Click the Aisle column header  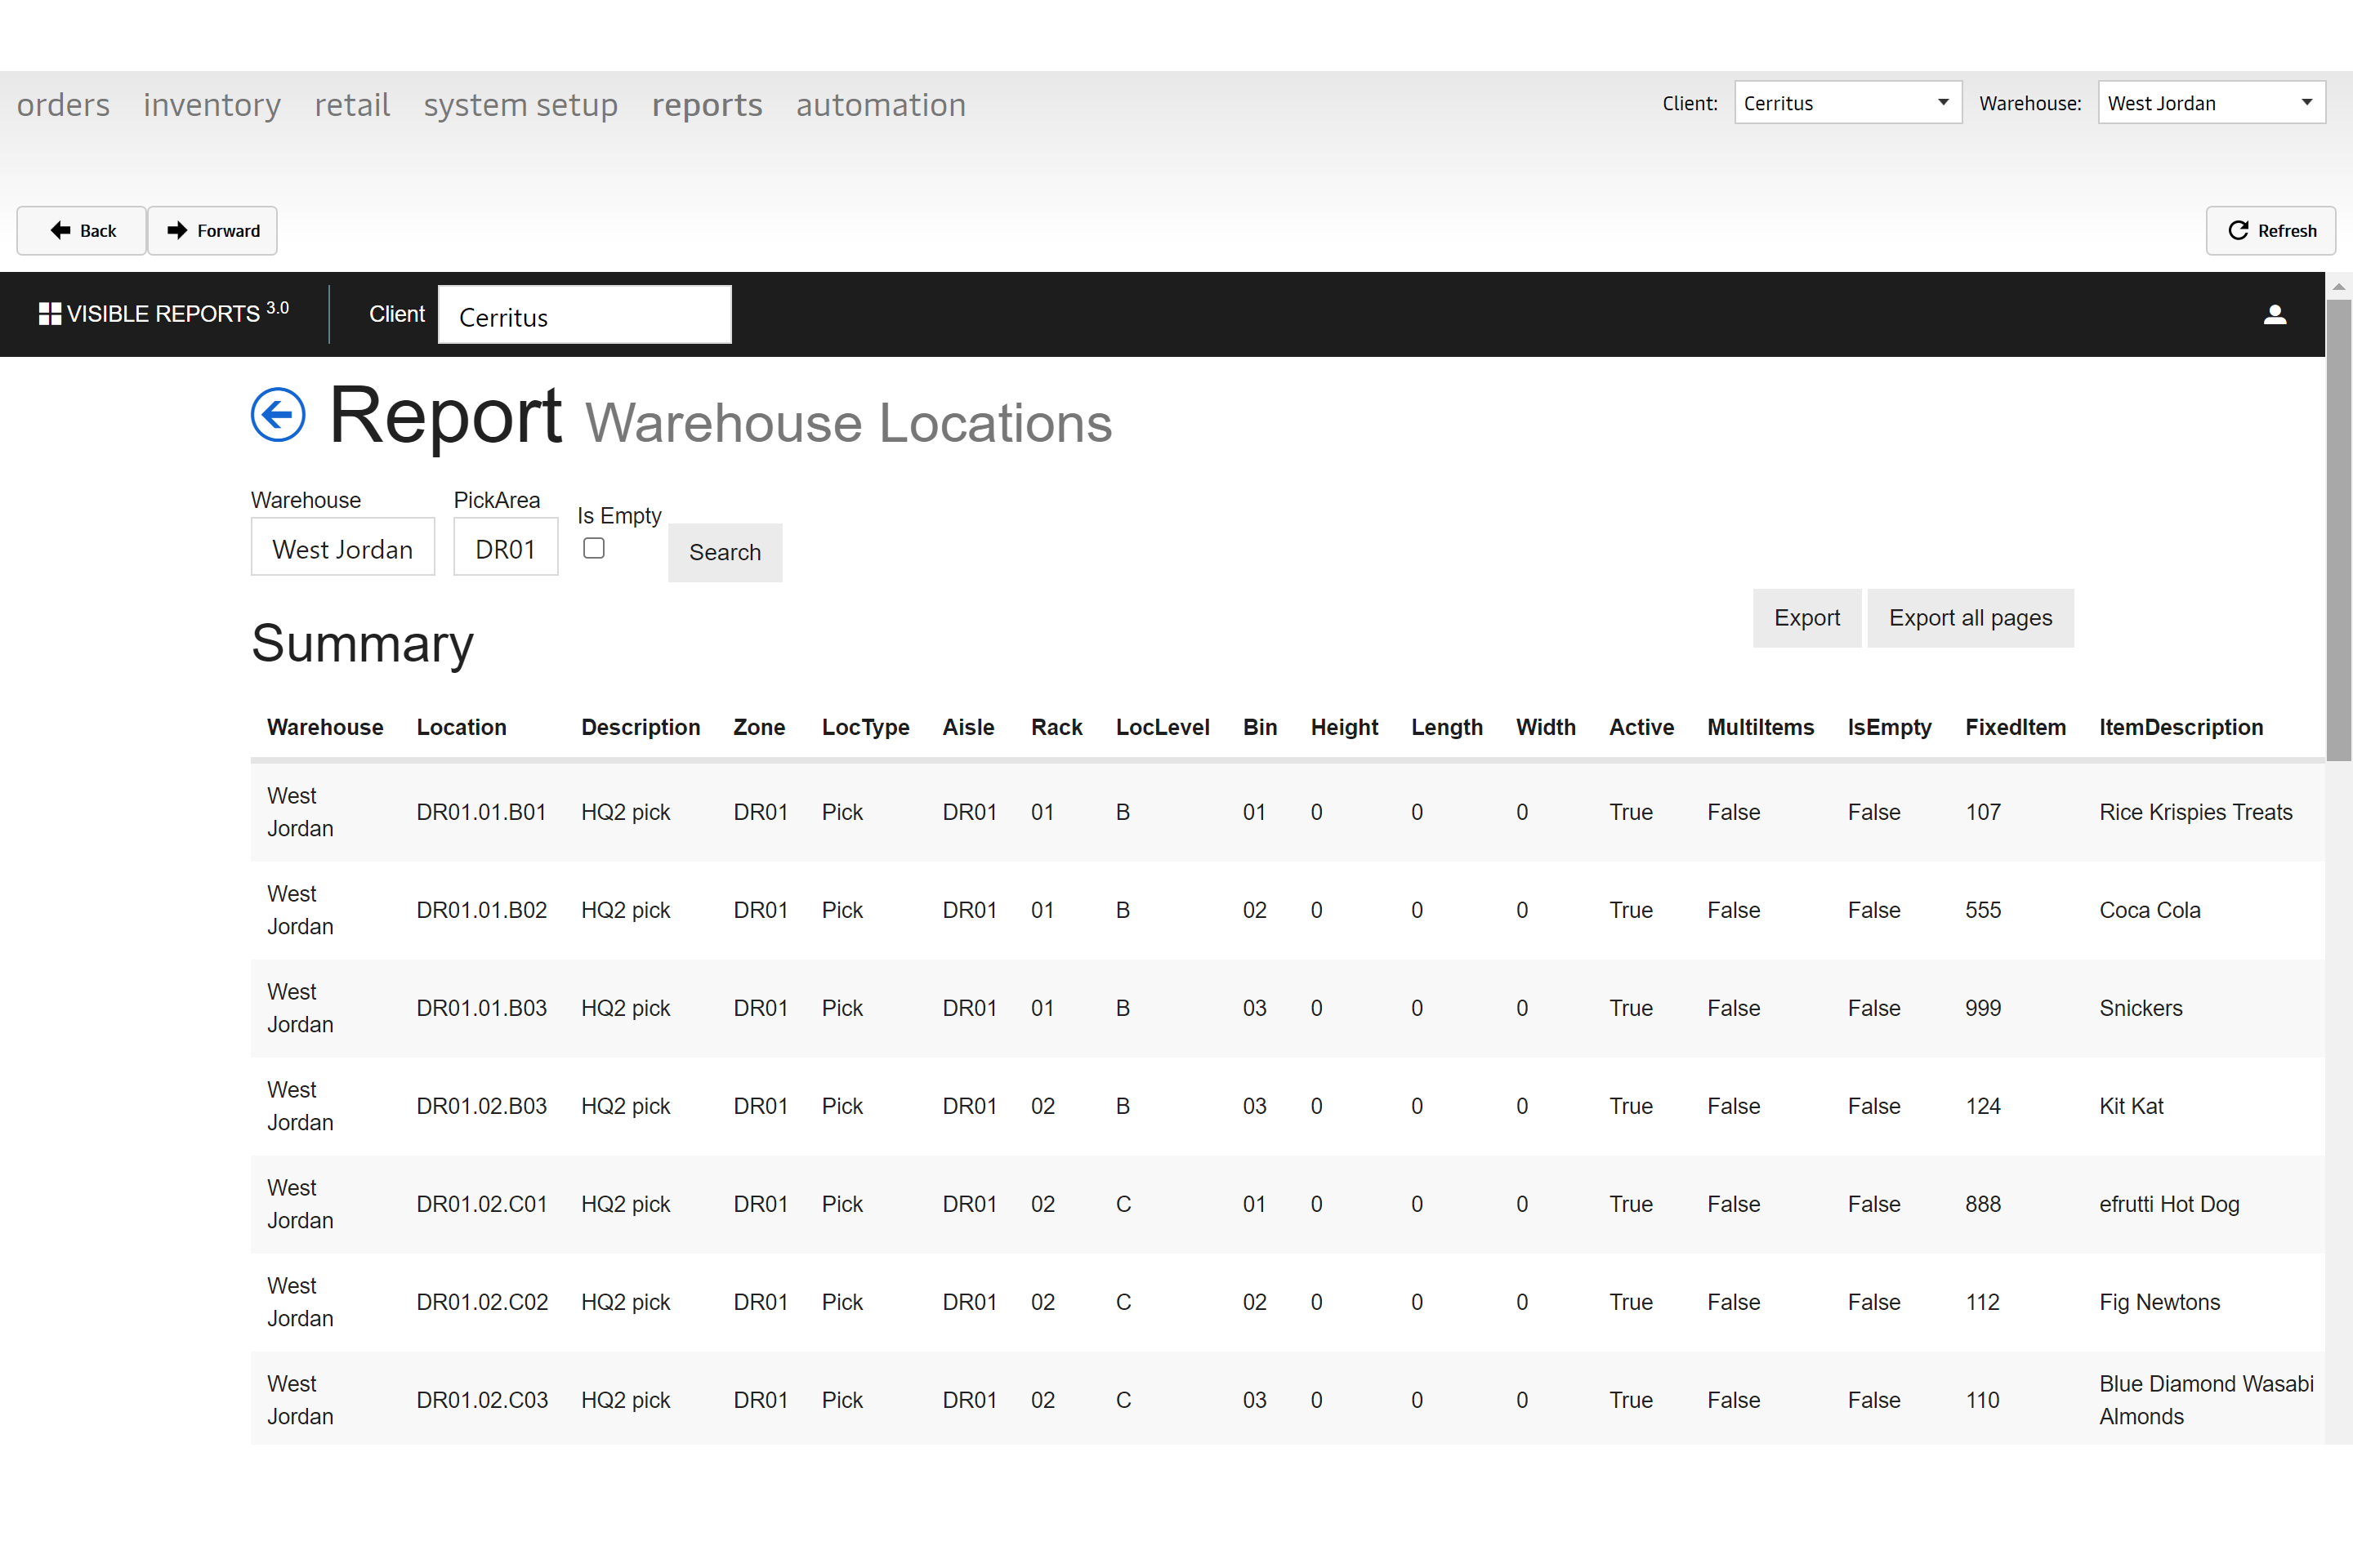pyautogui.click(x=968, y=727)
